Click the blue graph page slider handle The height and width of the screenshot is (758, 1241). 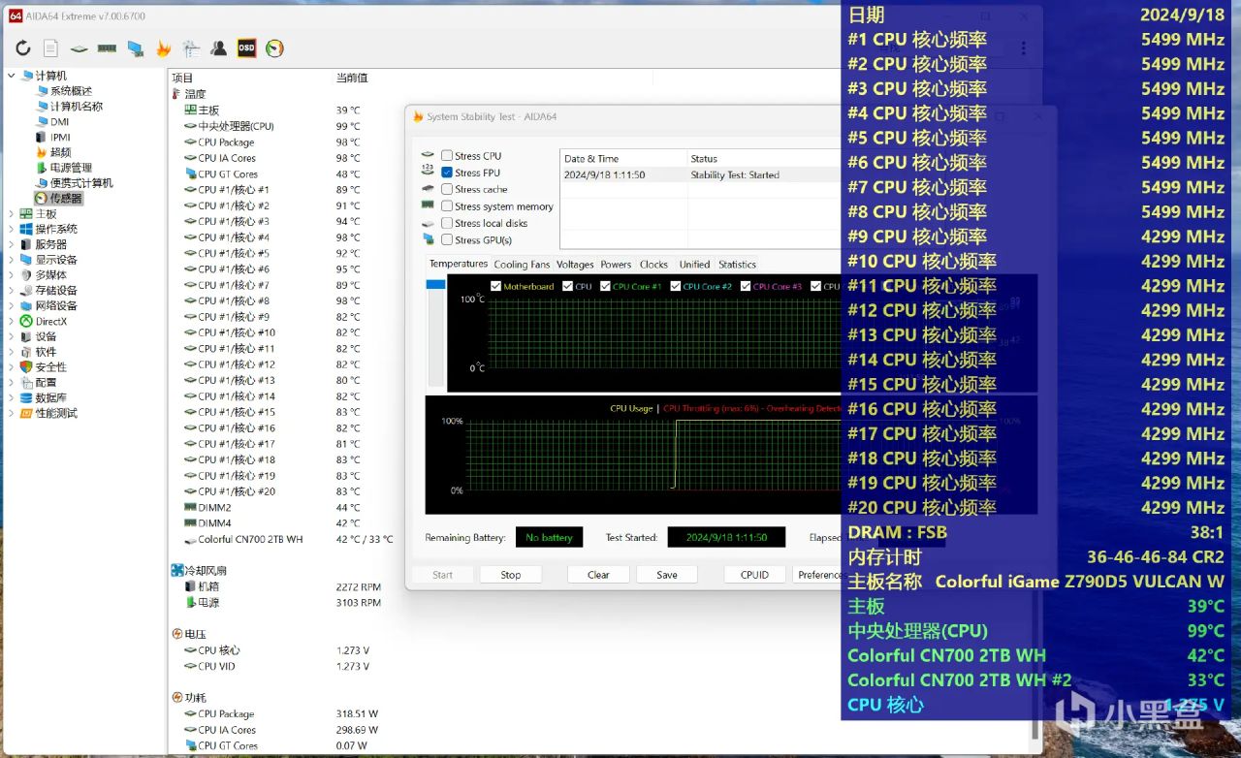click(435, 284)
